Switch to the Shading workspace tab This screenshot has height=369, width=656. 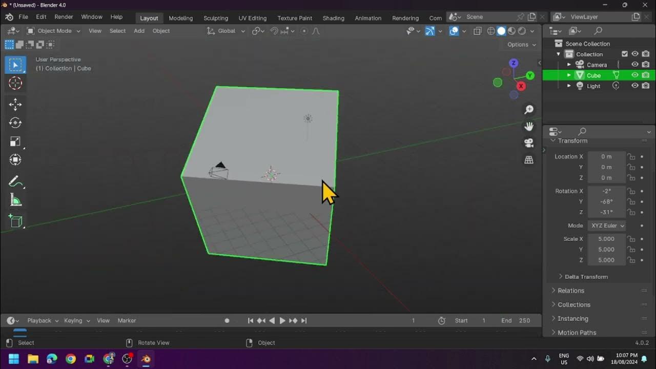(333, 18)
